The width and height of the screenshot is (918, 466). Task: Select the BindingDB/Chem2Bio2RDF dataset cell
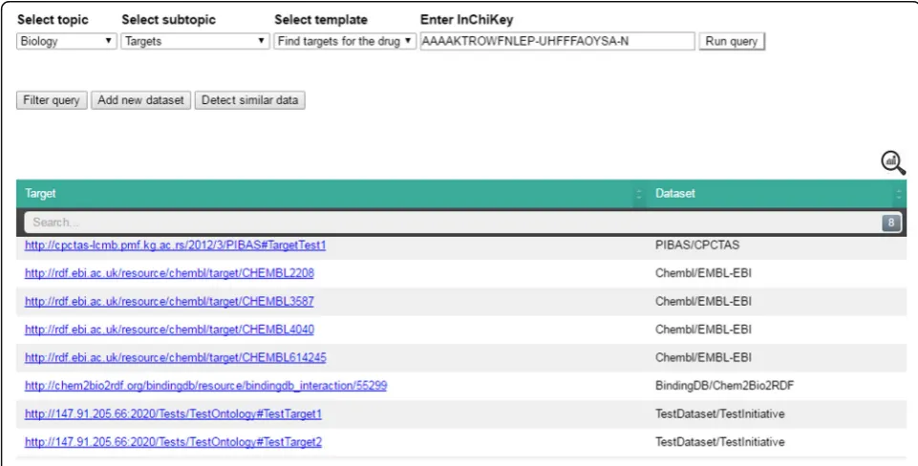tap(725, 386)
